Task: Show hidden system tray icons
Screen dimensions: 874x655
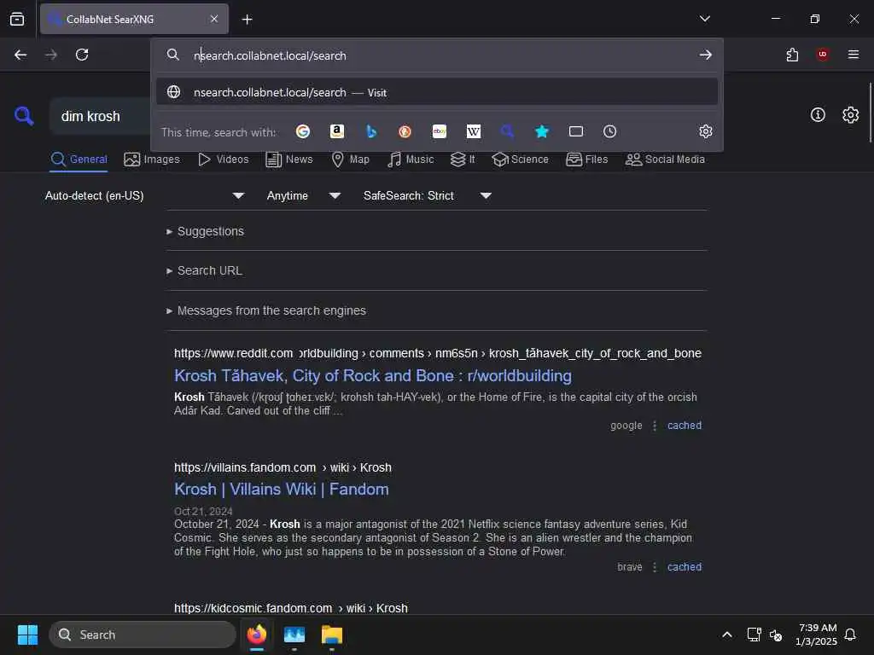Action: [727, 635]
